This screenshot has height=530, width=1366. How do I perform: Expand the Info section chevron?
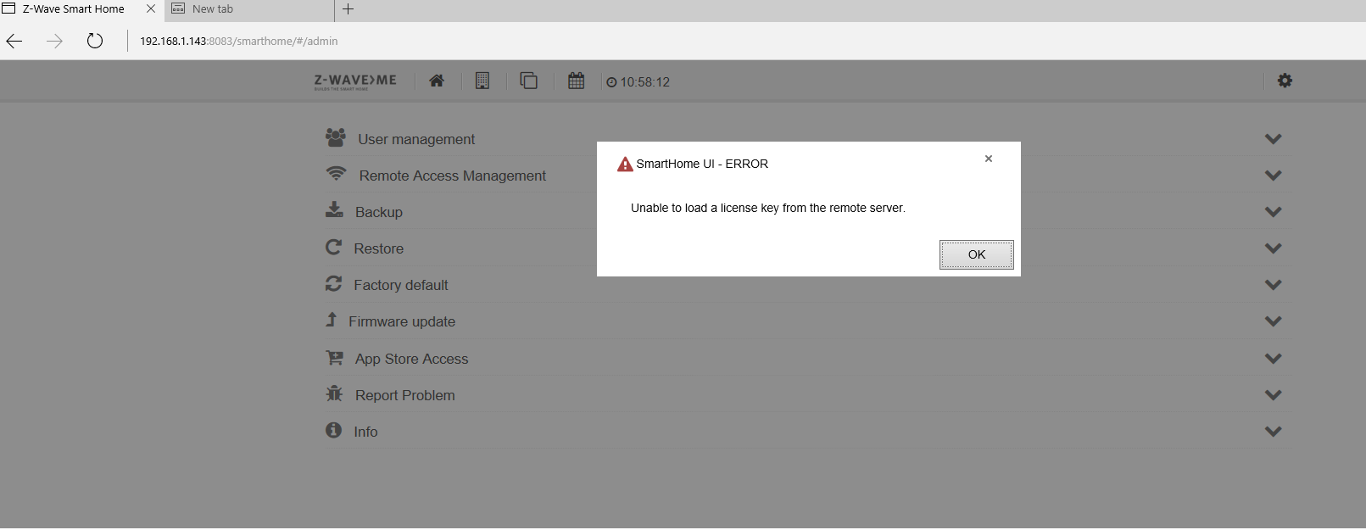tap(1273, 432)
